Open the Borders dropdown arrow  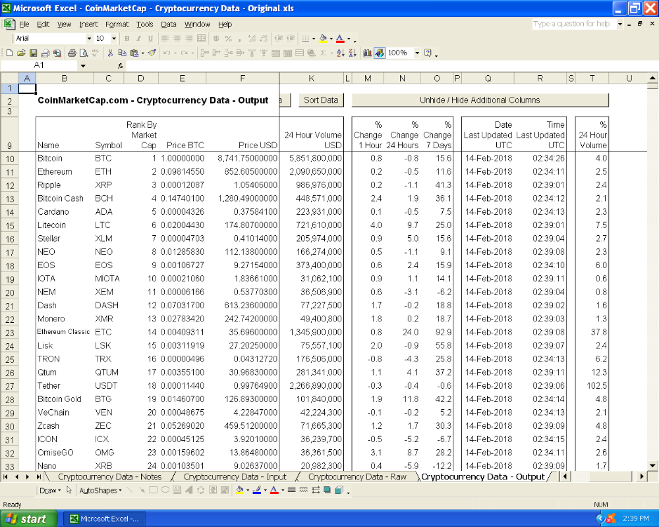pos(314,39)
